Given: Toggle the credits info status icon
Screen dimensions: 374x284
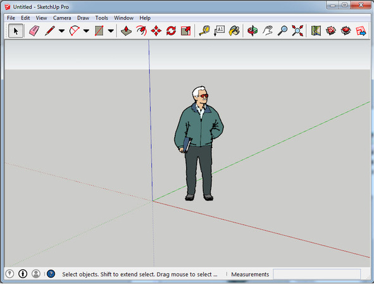Looking at the screenshot, I should (x=23, y=274).
